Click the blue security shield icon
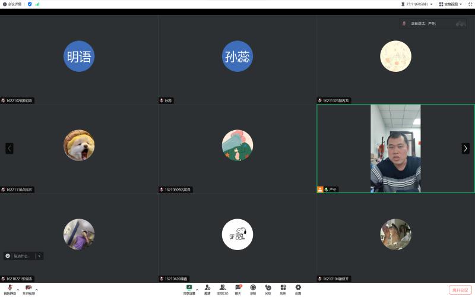The height and width of the screenshot is (297, 475). coord(30,4)
